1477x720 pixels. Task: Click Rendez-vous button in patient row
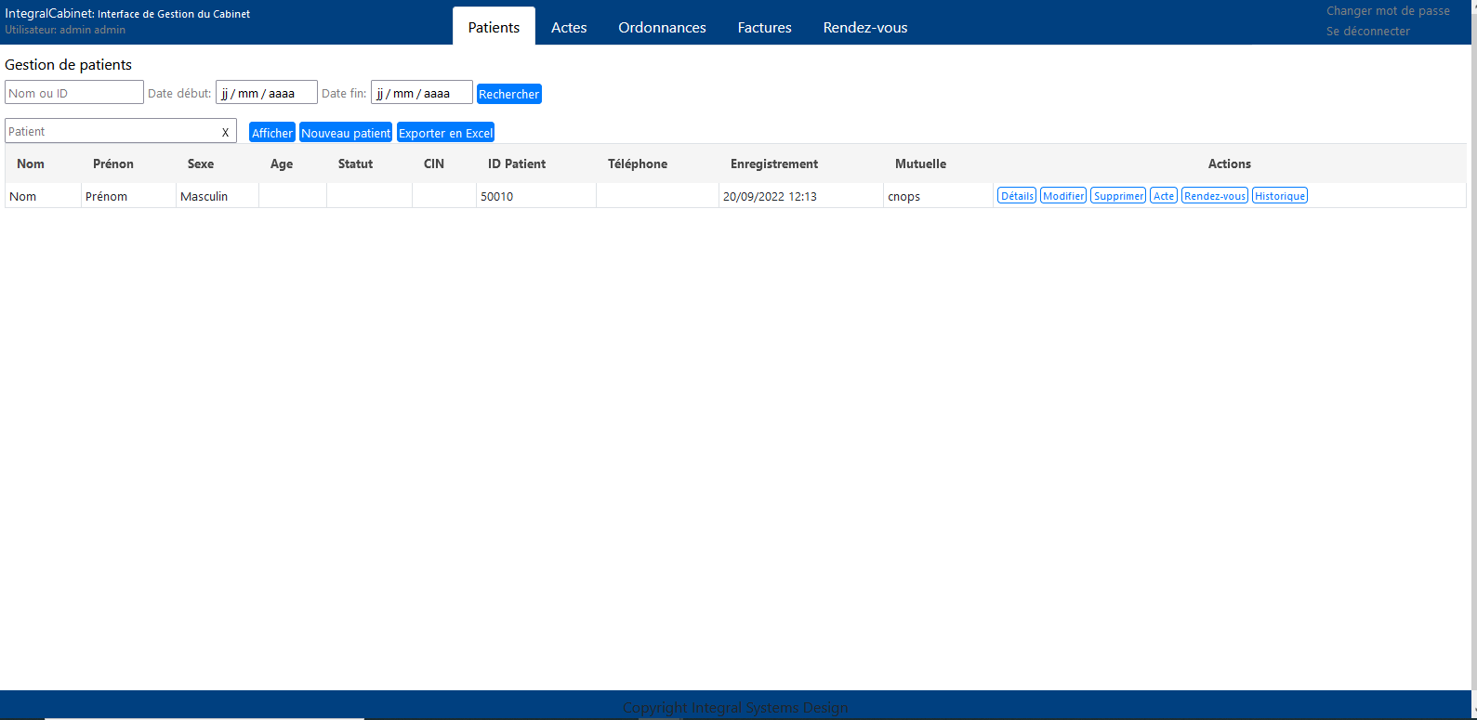pyautogui.click(x=1215, y=196)
